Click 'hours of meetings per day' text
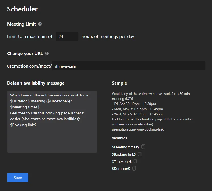This screenshot has width=212, height=191. pos(108,37)
